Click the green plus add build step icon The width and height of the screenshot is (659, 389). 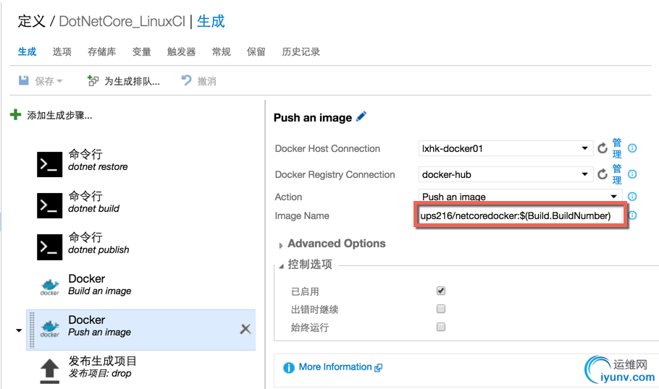tap(15, 115)
